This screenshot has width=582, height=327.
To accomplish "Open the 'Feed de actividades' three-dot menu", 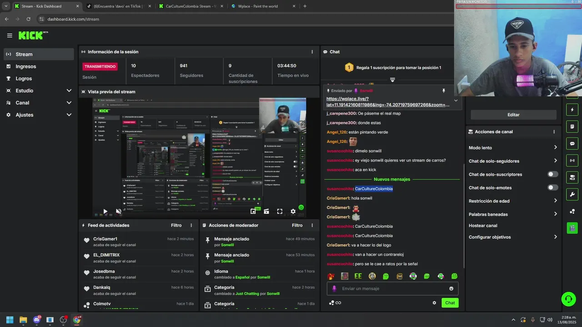I will [191, 225].
